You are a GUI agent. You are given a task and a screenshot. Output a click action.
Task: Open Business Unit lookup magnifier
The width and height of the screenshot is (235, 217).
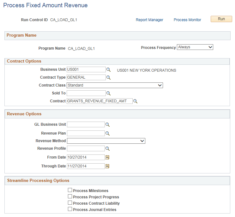point(108,70)
